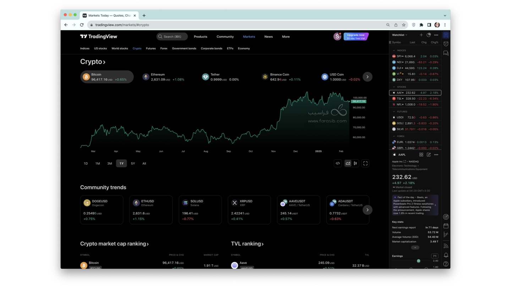Screen dimensions: 511x287
Task: Collapse the FUTURES watchlist section
Action: pos(394,112)
